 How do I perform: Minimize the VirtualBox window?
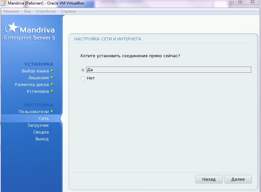point(232,2)
